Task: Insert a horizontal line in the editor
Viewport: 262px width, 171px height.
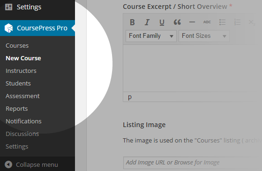Action: (x=192, y=22)
